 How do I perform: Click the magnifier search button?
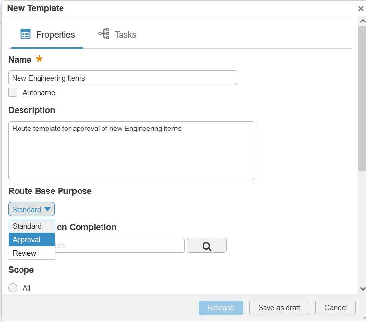coord(207,246)
